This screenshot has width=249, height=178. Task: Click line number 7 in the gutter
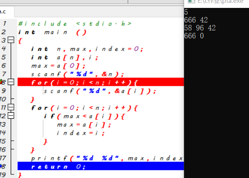point(4,74)
